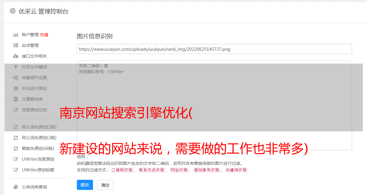This screenshot has width=367, height=195.
Task: Open 文章暂存库 from the sidebar
Action: coord(32,99)
